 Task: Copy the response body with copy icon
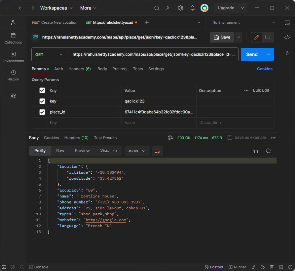[255, 151]
